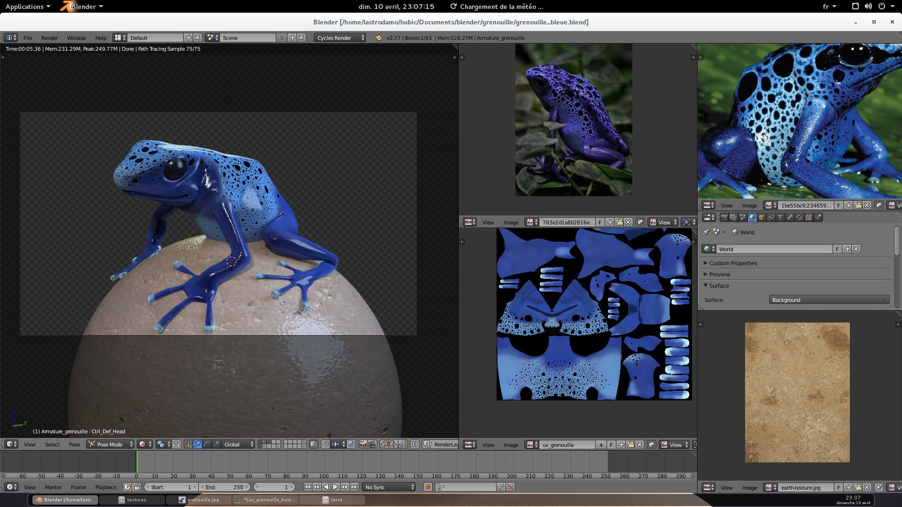902x507 pixels.
Task: Click the current frame number field
Action: (x=274, y=487)
